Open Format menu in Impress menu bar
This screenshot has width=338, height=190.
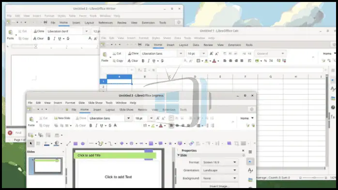[70, 103]
